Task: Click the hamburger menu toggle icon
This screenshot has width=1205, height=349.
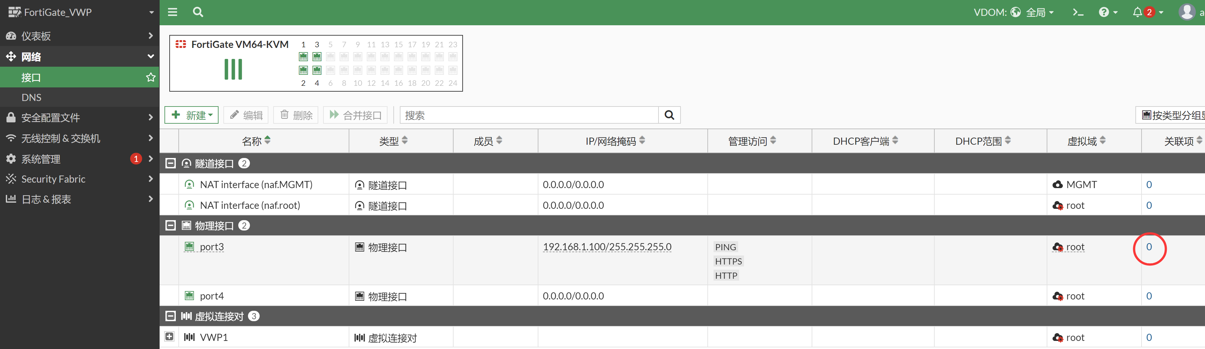Action: (173, 12)
